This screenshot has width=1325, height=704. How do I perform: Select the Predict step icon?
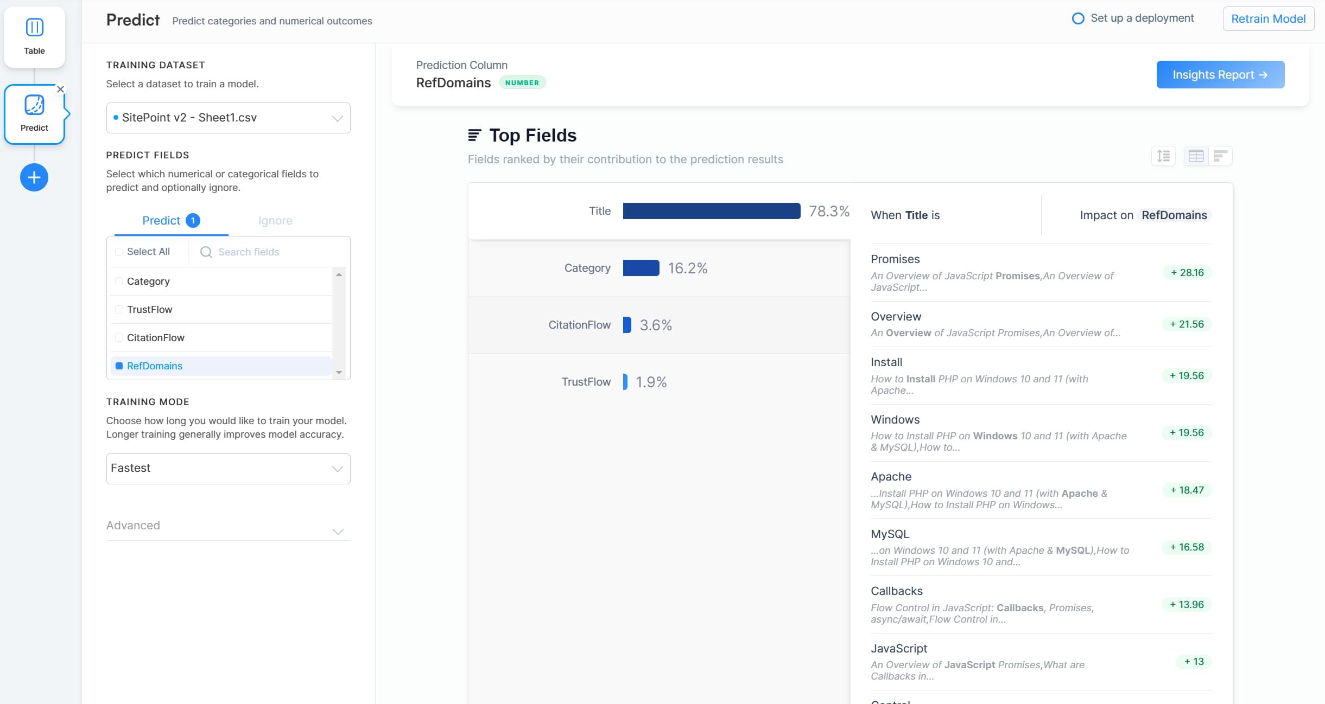coord(34,106)
